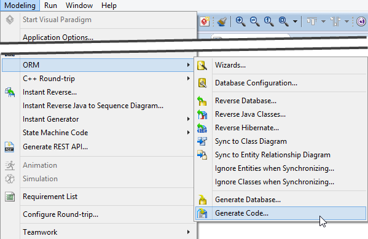The width and height of the screenshot is (368, 239).
Task: Click the Sync to Class Diagram icon
Action: click(x=202, y=141)
